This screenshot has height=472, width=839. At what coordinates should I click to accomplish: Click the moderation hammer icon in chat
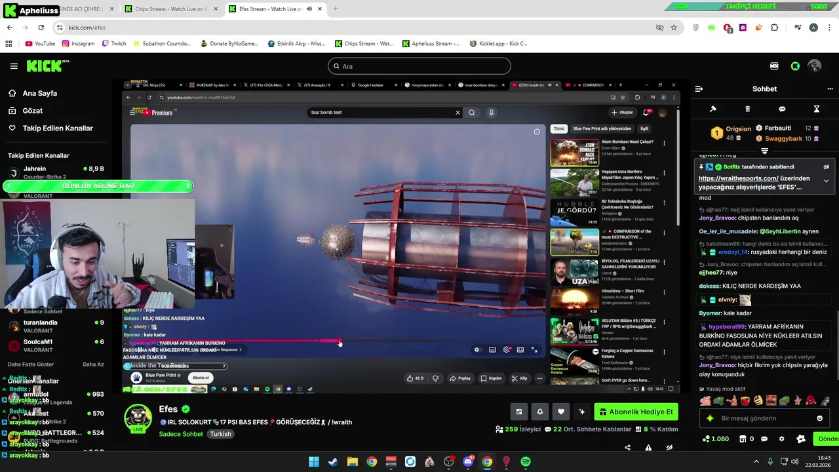coord(713,109)
